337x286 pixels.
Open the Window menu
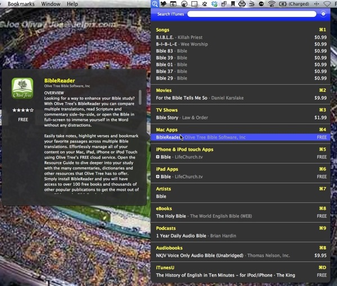(51, 4)
